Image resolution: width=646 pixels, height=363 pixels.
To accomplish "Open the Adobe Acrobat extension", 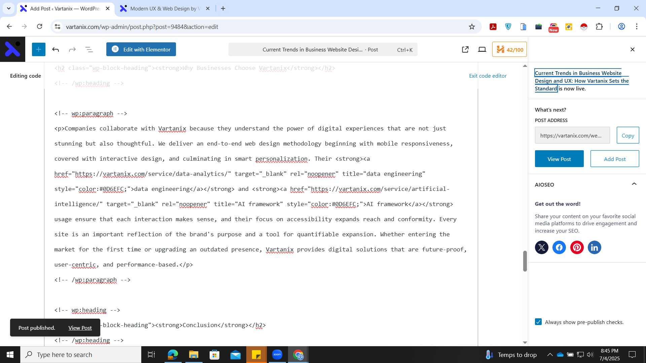I will [493, 27].
